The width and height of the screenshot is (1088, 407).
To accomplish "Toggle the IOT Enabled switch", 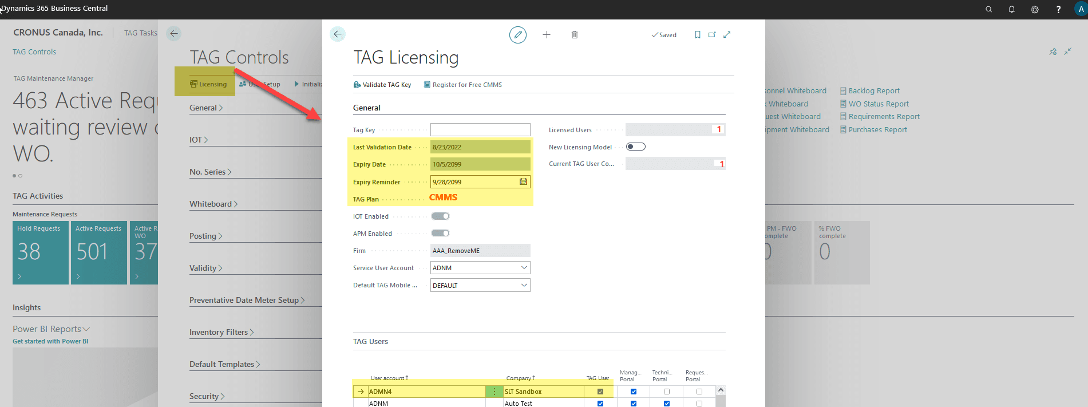I will click(440, 216).
